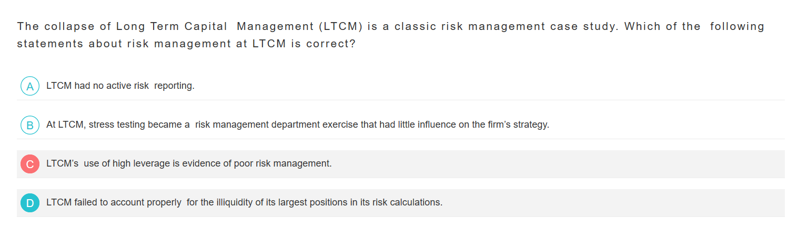Select the option A circle badge
The image size is (797, 227).
point(30,86)
